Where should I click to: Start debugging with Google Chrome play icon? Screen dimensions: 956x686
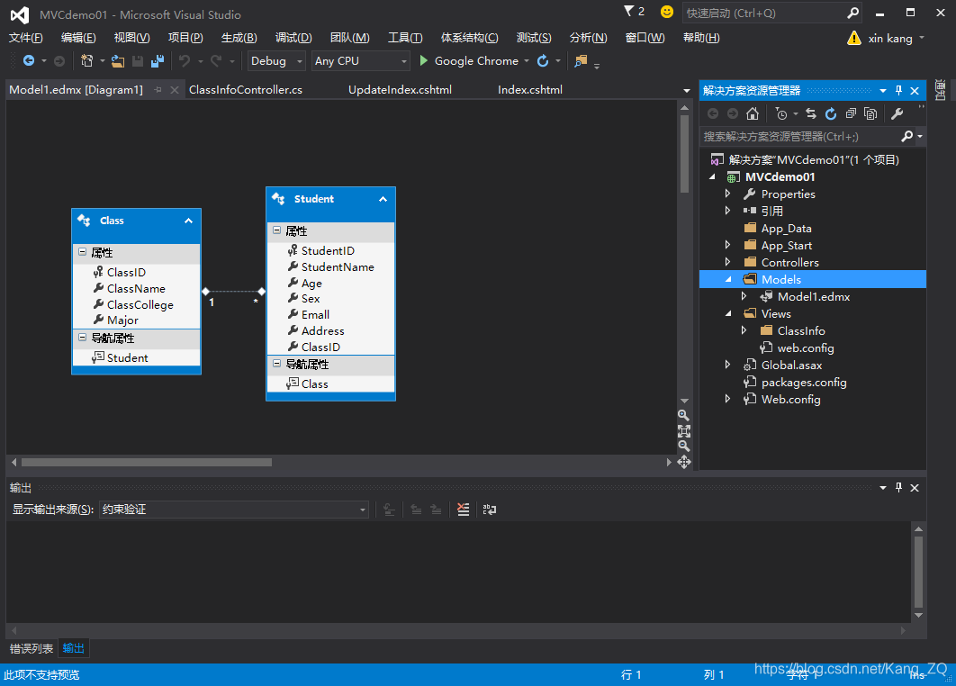pos(424,60)
